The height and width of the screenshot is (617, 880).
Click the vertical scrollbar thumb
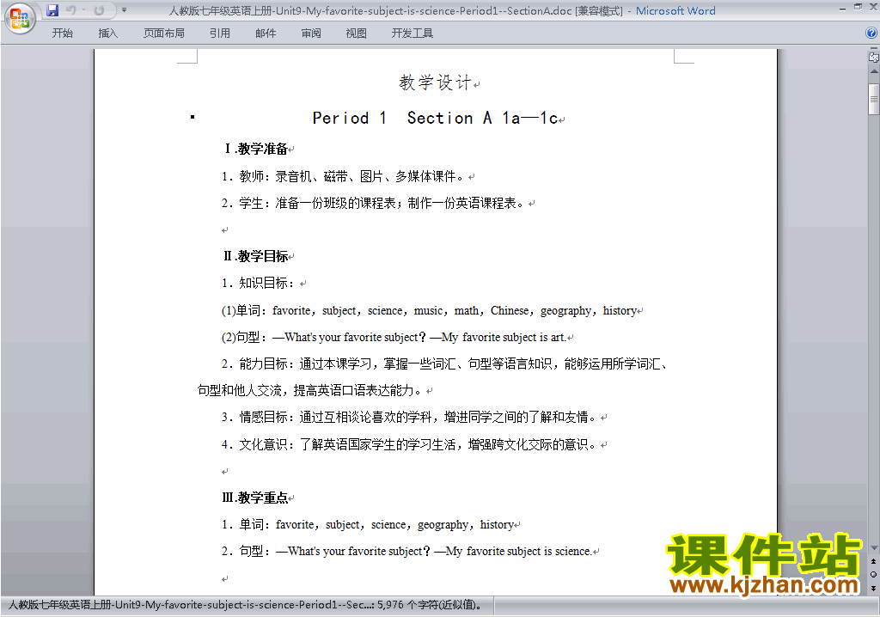pos(874,100)
